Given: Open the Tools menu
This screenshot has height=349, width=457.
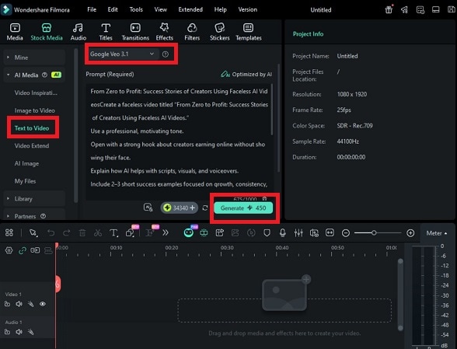Looking at the screenshot, I should [136, 9].
